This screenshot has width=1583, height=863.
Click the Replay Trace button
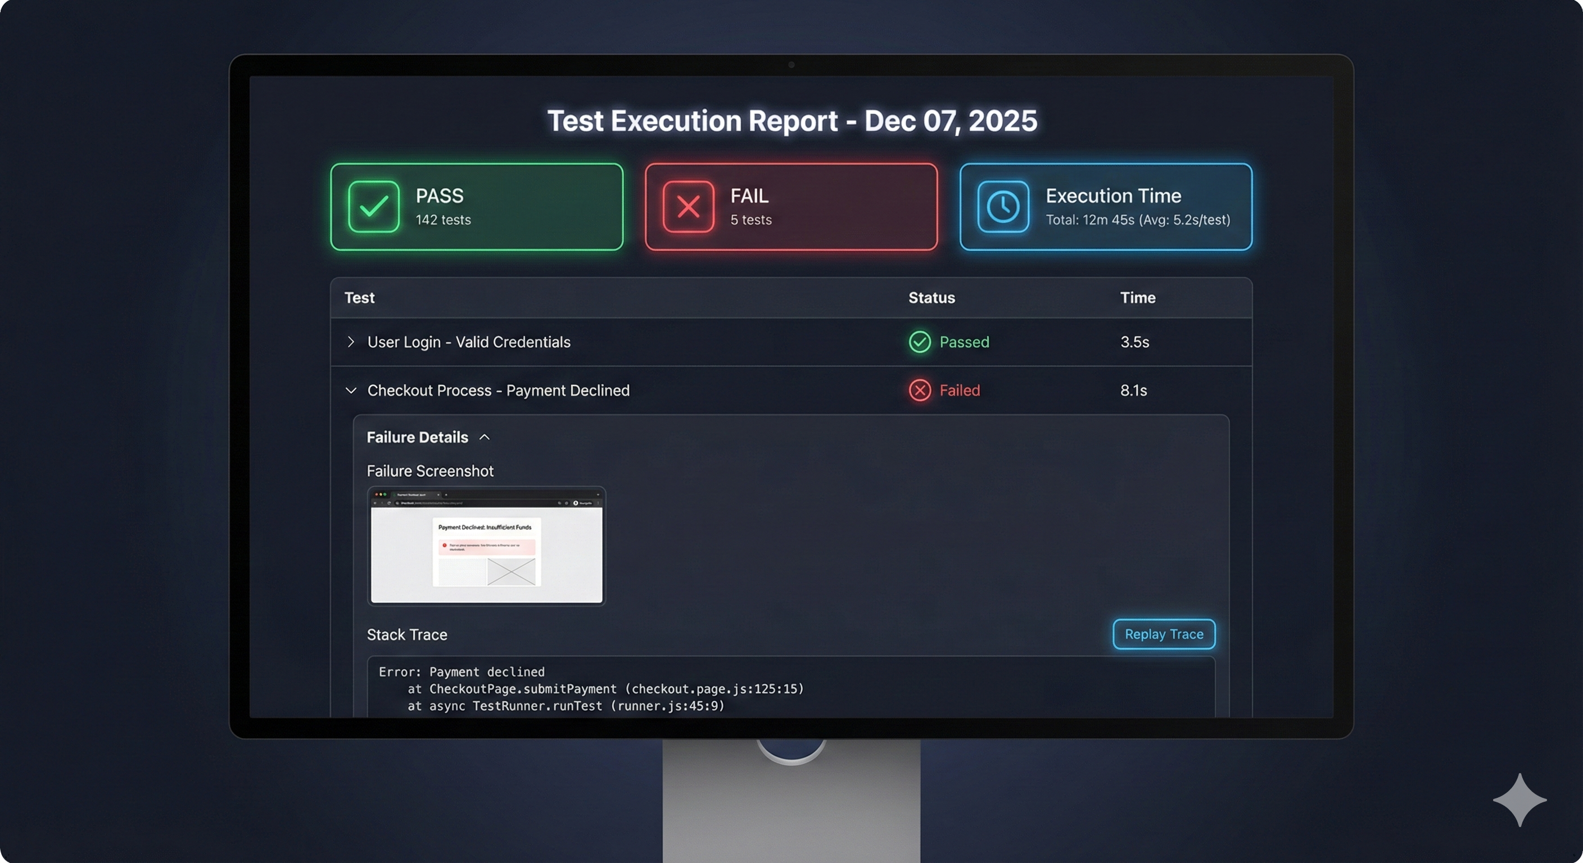tap(1163, 634)
